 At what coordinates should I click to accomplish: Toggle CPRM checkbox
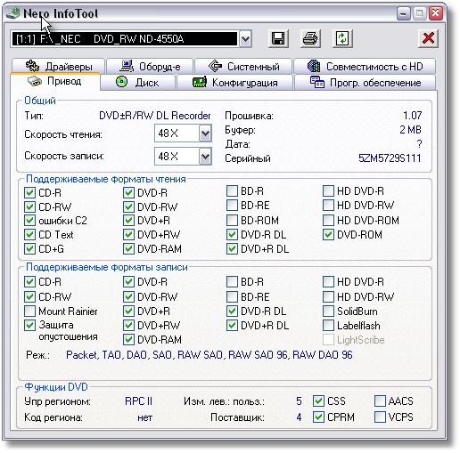[318, 417]
